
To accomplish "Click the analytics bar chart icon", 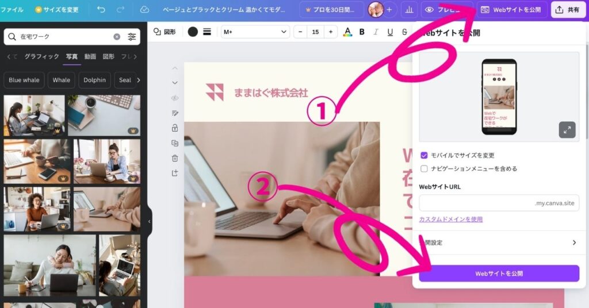I will point(409,10).
